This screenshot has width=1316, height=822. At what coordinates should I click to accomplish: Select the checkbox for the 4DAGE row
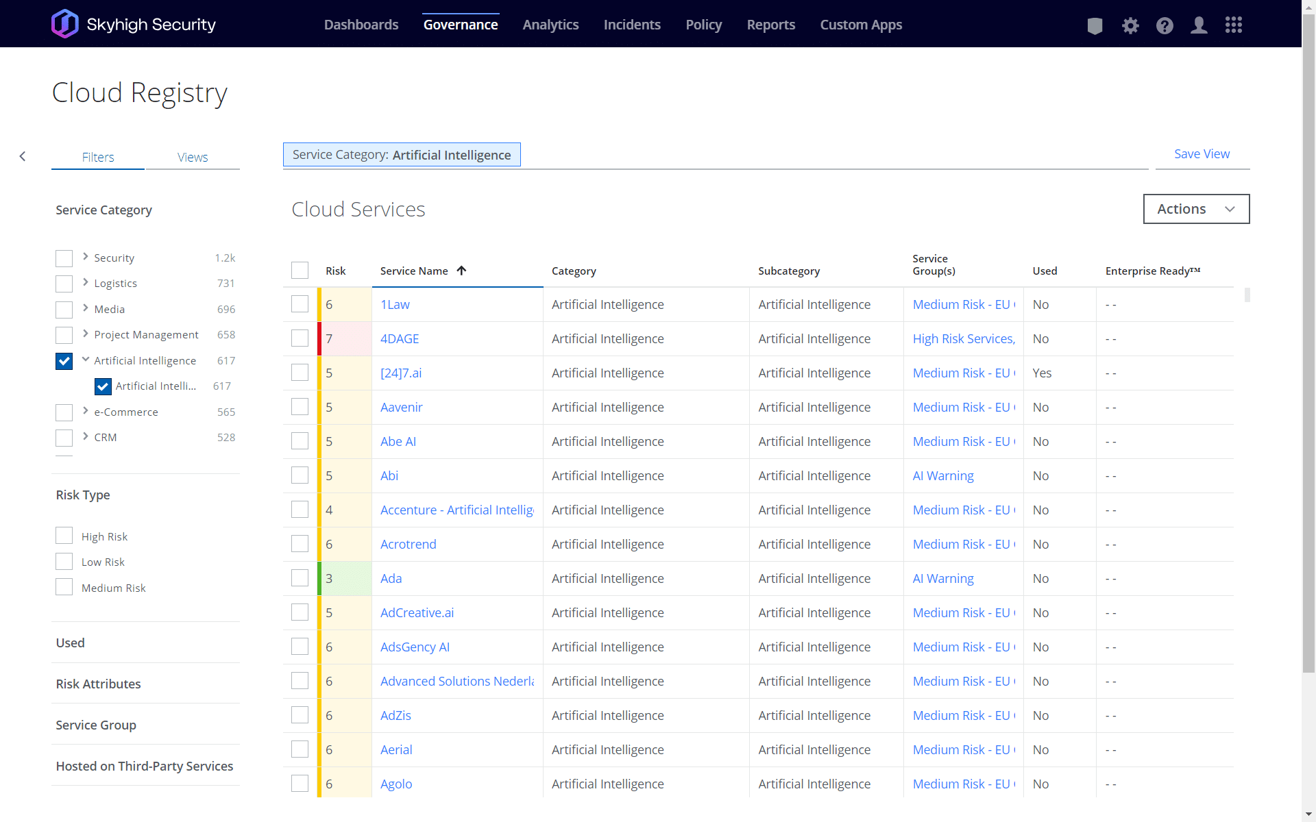[300, 338]
